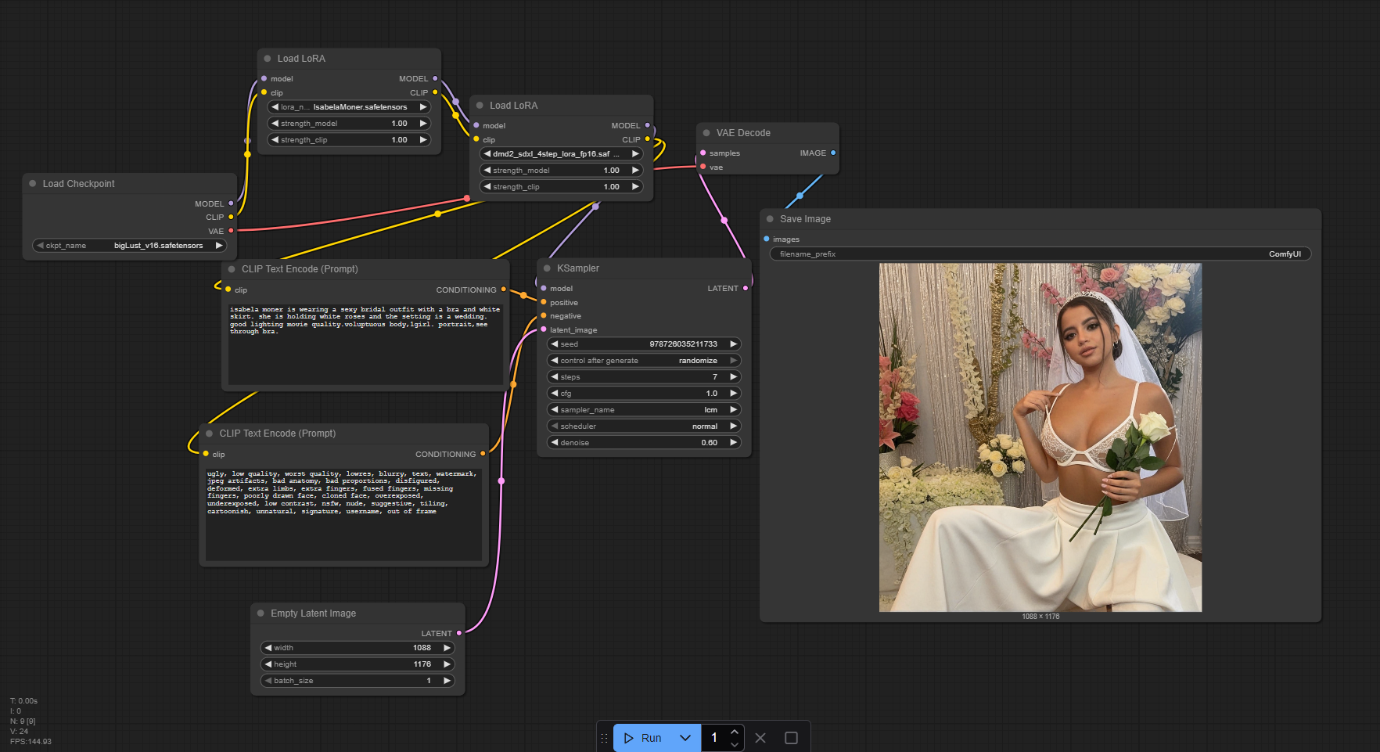Screen dimensions: 1380x752
Task: Increase seed with right arrow
Action: point(734,344)
